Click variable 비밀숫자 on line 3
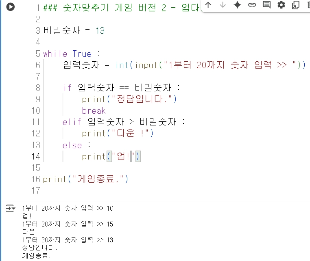This screenshot has width=310, height=261. tap(62, 30)
